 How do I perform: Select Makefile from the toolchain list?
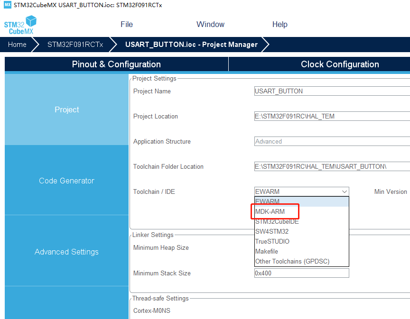[x=302, y=251]
